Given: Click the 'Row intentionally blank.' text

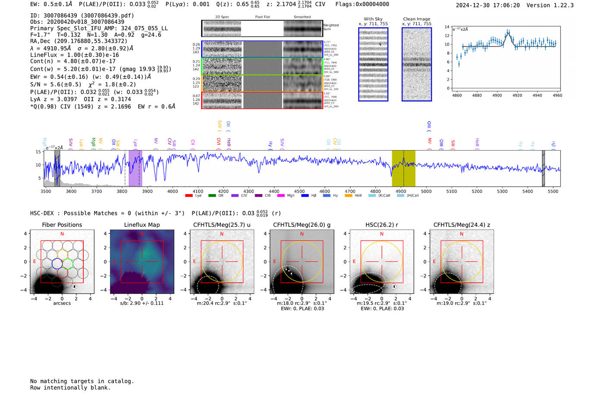Looking at the screenshot, I should (x=70, y=388).
